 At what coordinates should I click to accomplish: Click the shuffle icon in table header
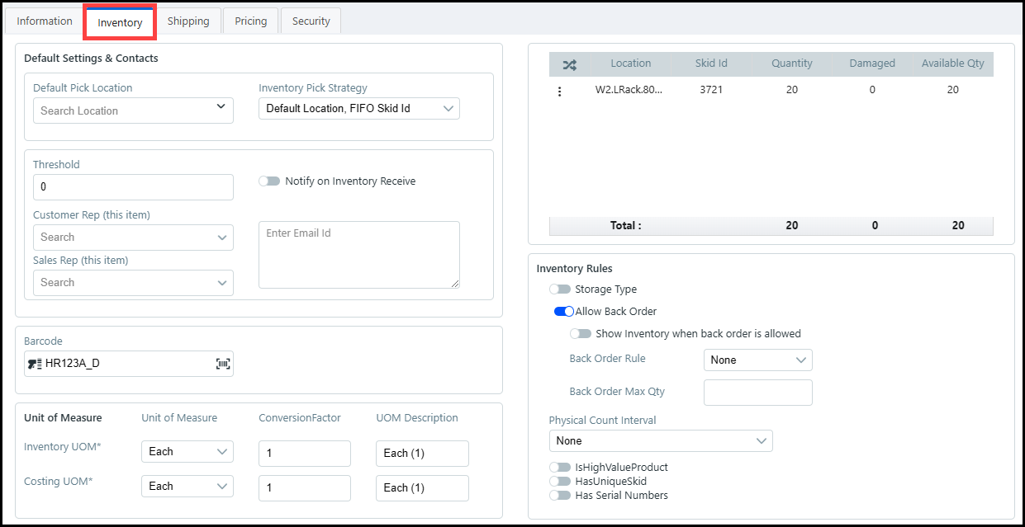click(569, 64)
